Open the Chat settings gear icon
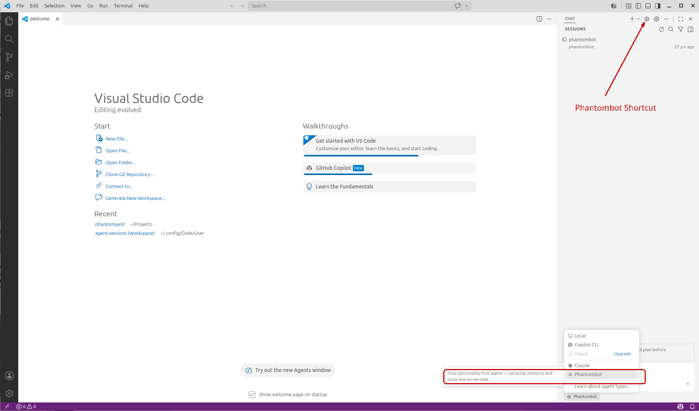 [x=657, y=19]
